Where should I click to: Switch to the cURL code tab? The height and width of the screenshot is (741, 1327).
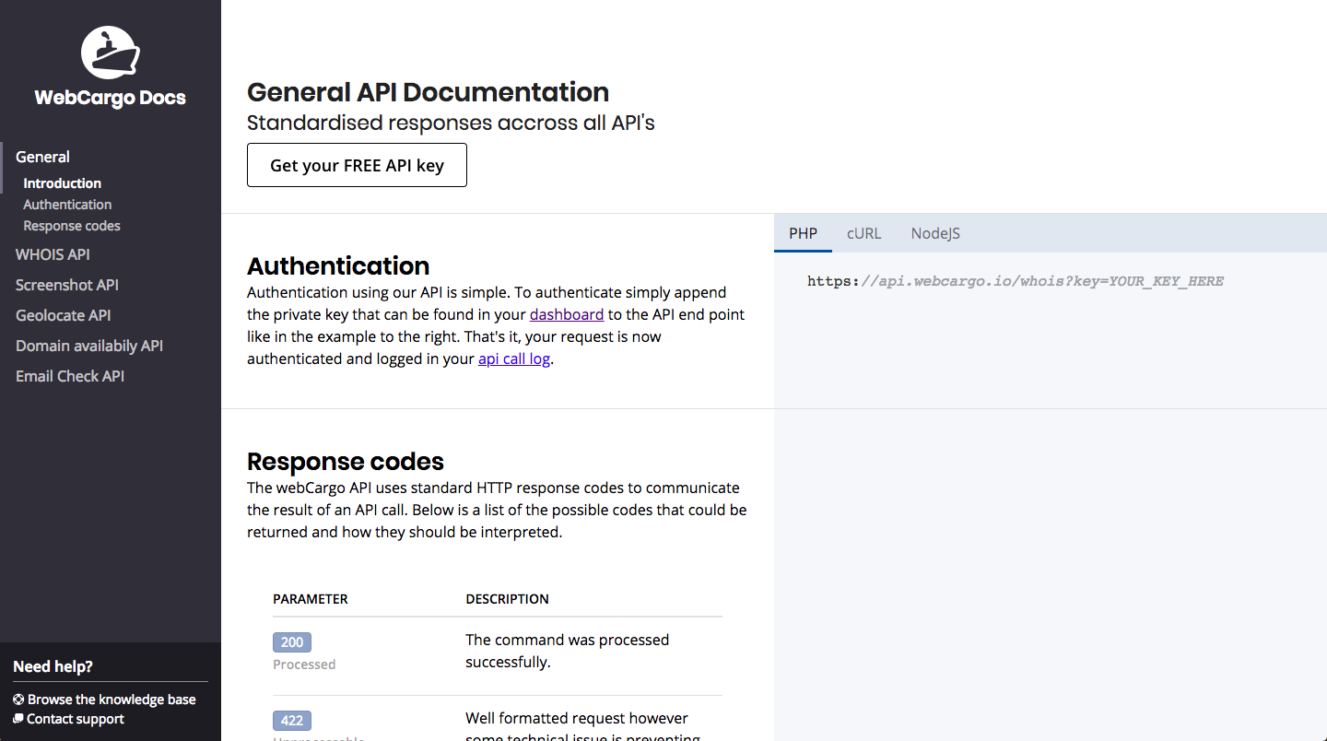coord(864,233)
